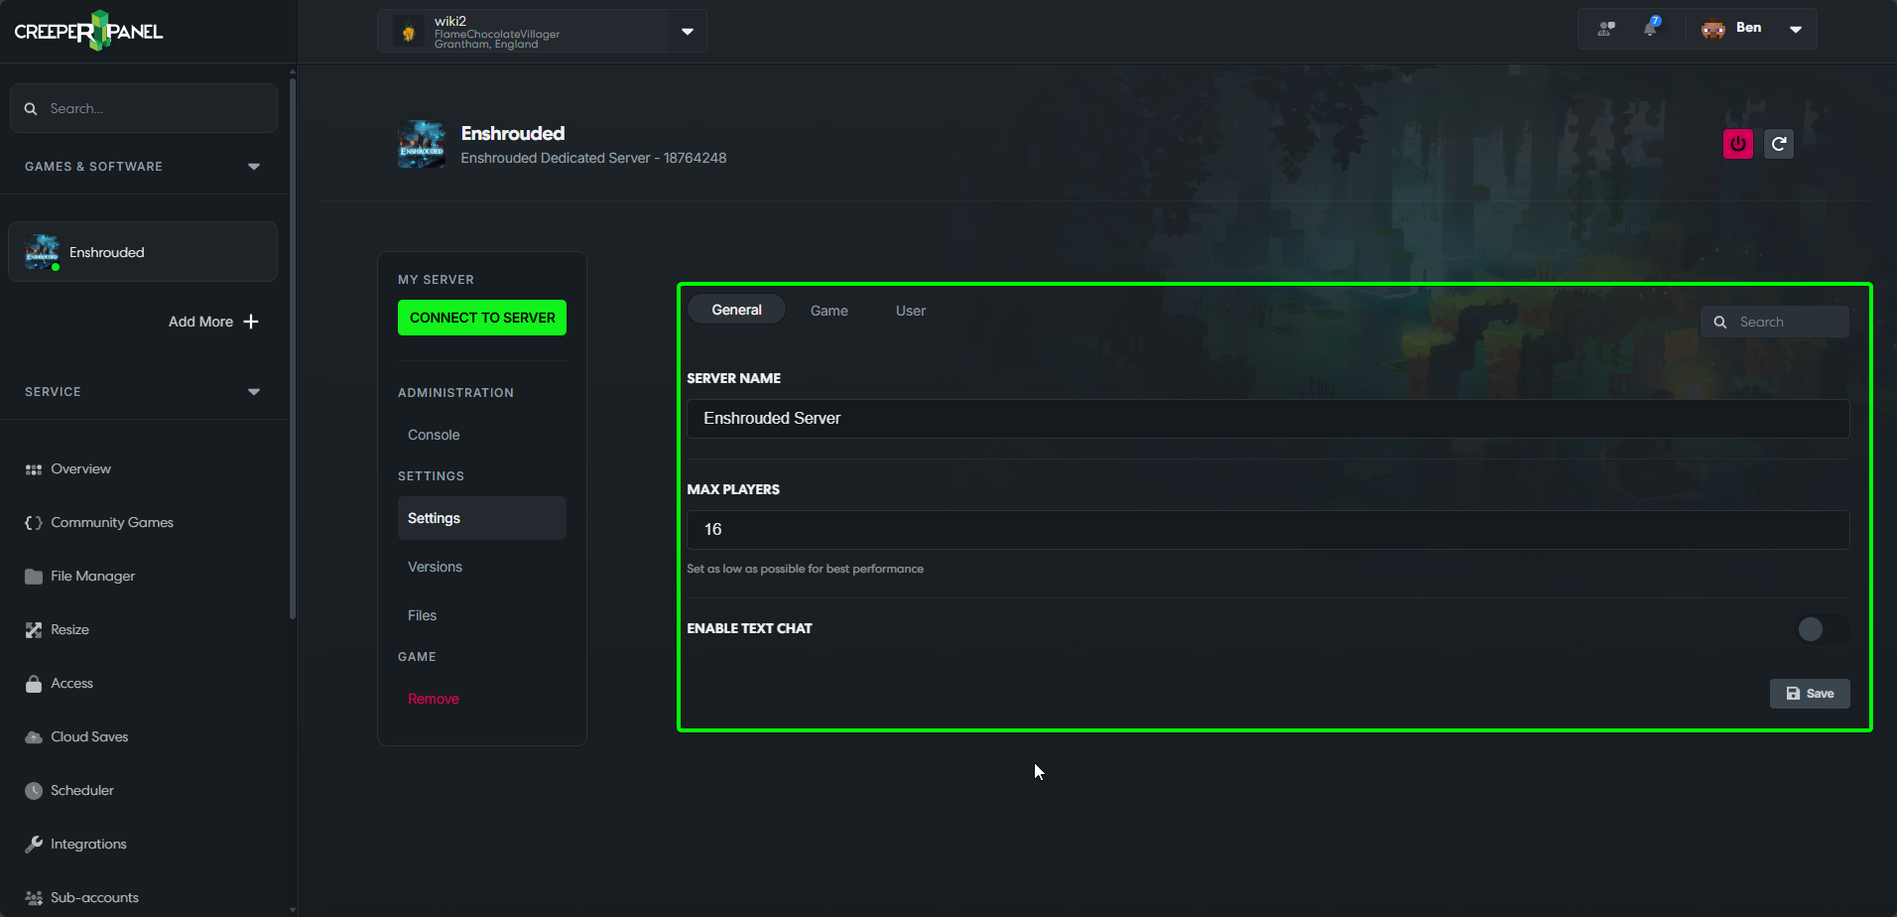Switch to the Game tab
This screenshot has width=1897, height=917.
[x=829, y=311]
